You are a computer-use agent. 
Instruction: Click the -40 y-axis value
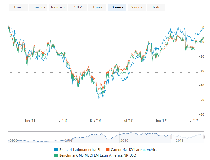coord(201,86)
